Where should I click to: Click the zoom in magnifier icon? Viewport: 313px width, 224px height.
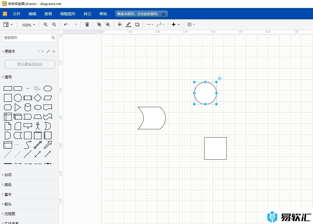[x=45, y=25]
